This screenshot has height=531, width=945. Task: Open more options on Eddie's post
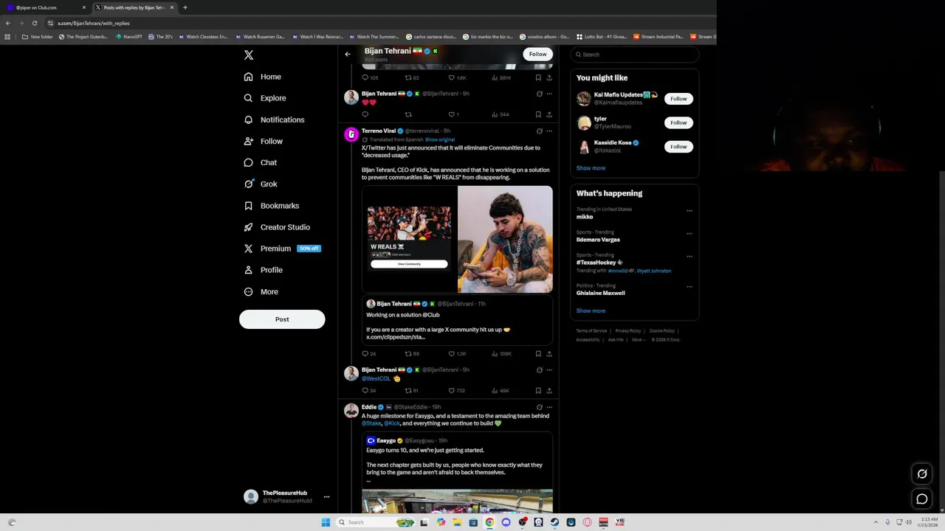tap(549, 407)
